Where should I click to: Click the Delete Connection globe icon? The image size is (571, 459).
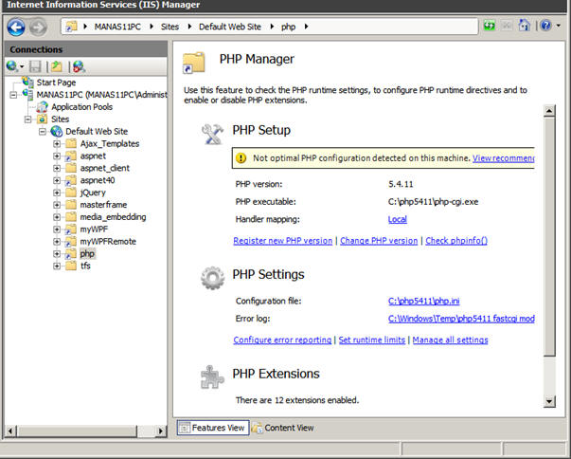[79, 66]
